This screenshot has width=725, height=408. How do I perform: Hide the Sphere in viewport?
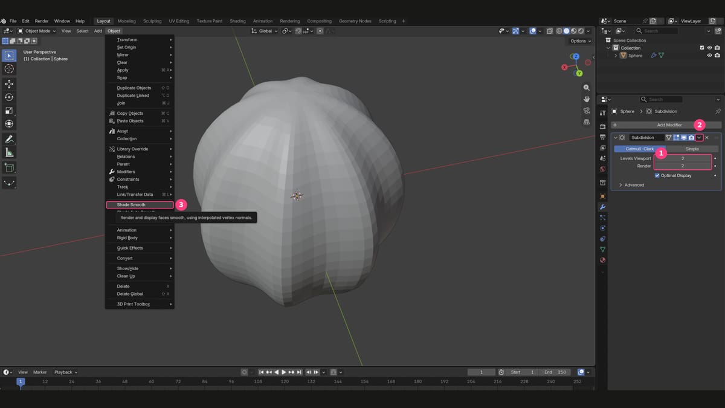coord(709,56)
